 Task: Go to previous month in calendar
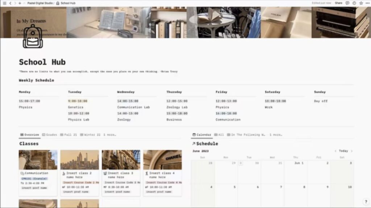[335, 151]
